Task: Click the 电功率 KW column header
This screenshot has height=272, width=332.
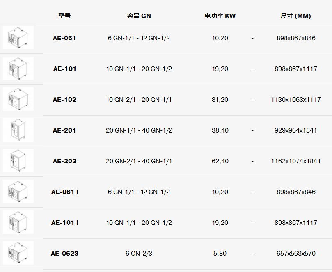Action: coord(220,16)
